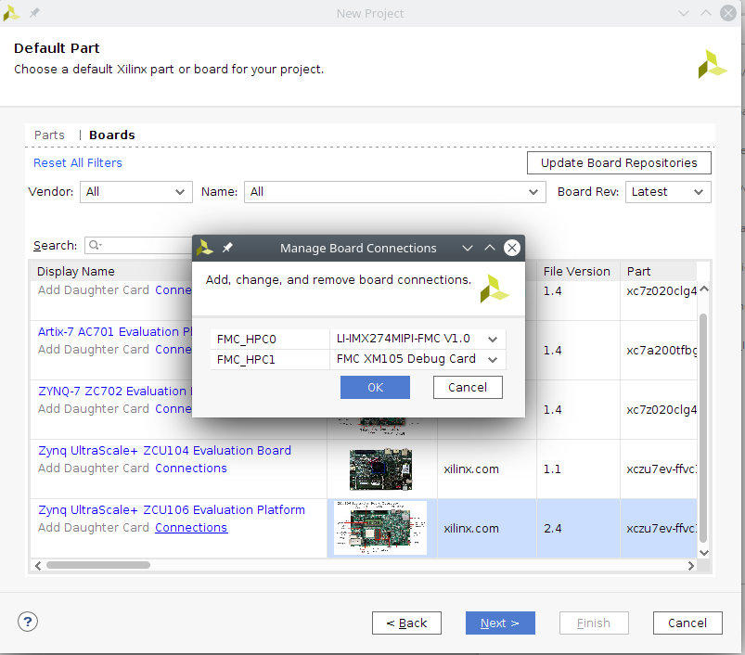Image resolution: width=745 pixels, height=655 pixels.
Task: Click the ZCU104 board preview thumbnail
Action: tap(380, 469)
